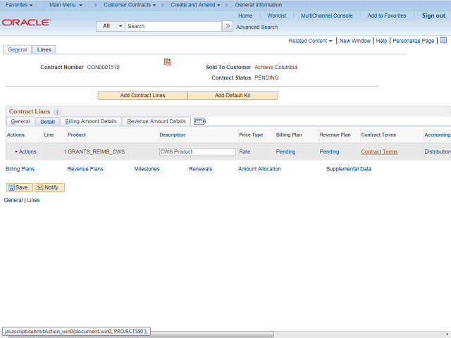Screen dimensions: 451x338
Task: Open the Main Menu dropdown
Action: (66, 5)
